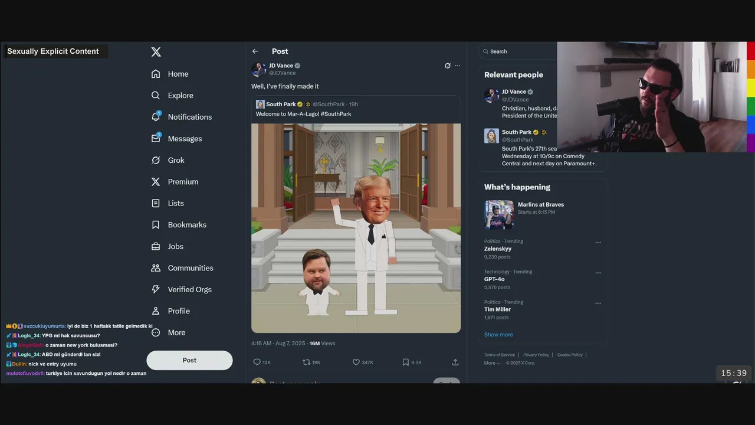Click the Lists icon
The image size is (755, 425).
tap(156, 203)
